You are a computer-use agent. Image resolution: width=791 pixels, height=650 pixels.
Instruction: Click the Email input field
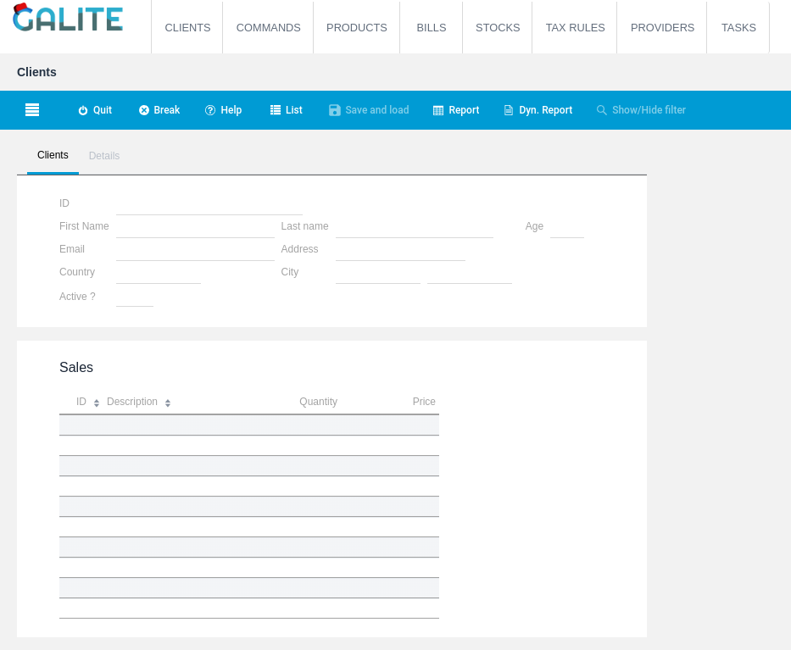195,250
